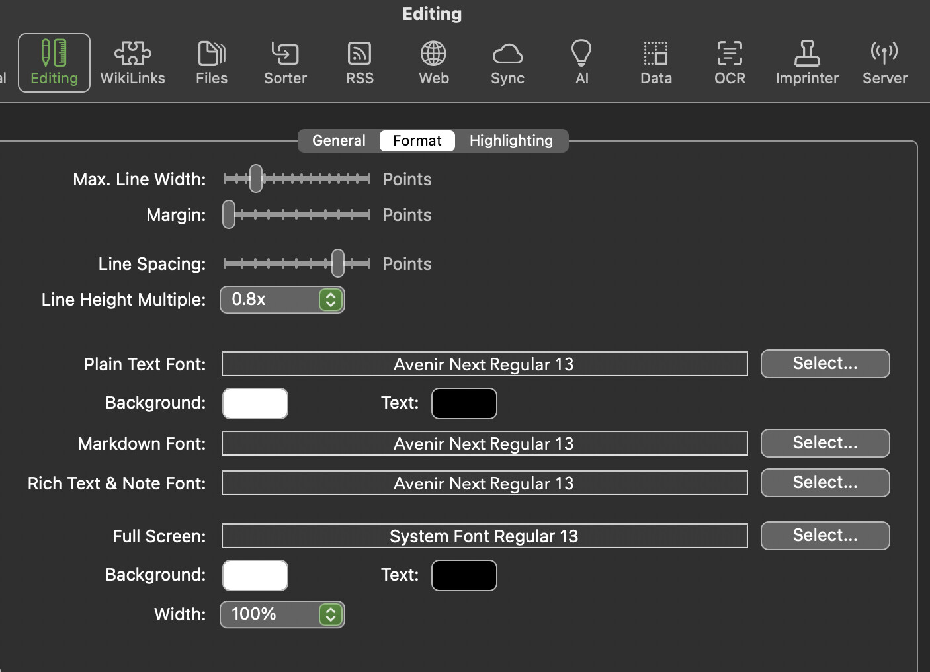930x672 pixels.
Task: Open the Files preferences pane
Action: click(x=212, y=63)
